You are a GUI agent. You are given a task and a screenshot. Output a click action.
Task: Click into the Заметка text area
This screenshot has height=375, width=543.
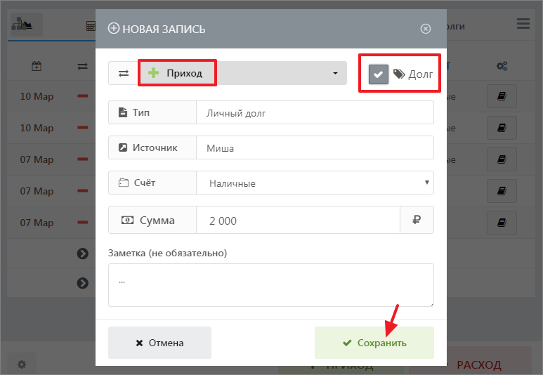[x=270, y=284]
